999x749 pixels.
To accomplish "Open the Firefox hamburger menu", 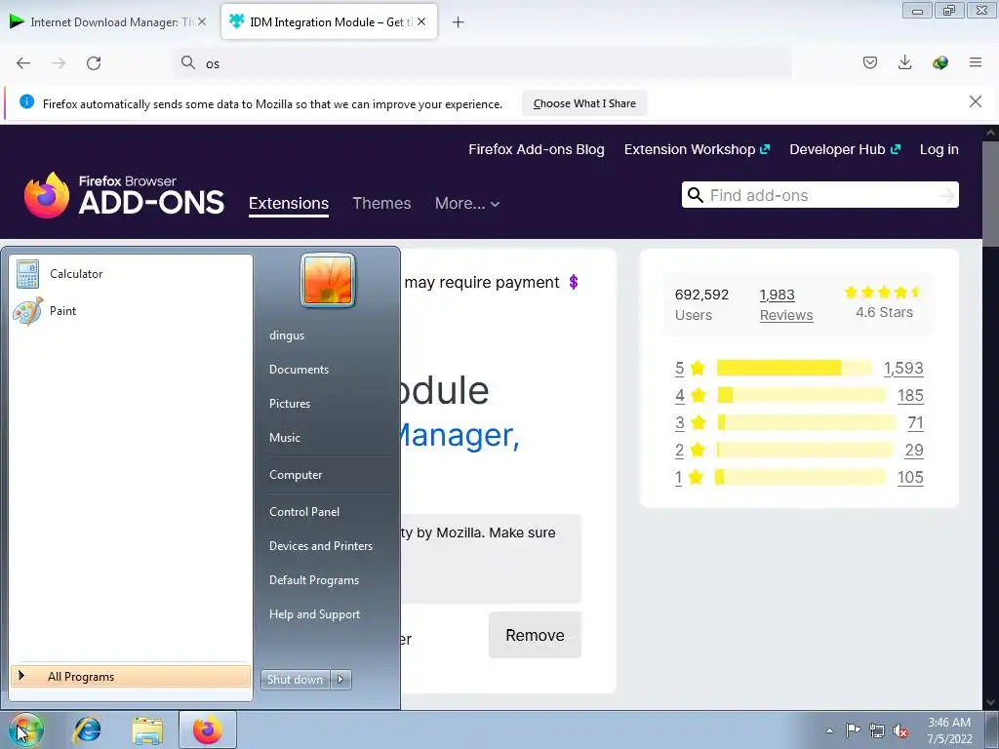I will (x=975, y=62).
